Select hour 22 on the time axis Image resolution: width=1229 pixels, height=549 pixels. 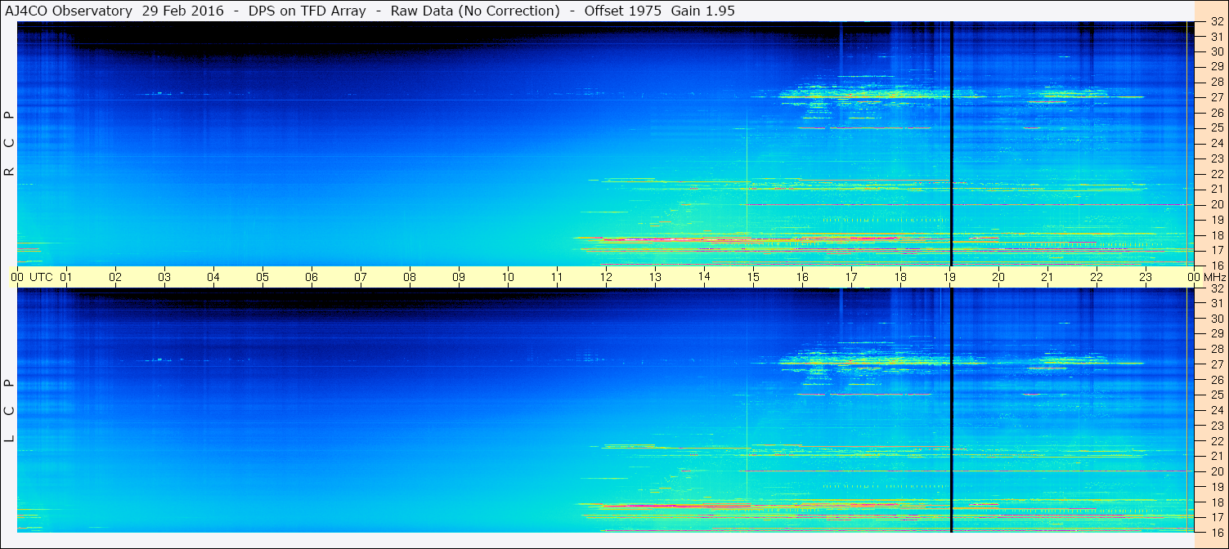pos(1097,277)
